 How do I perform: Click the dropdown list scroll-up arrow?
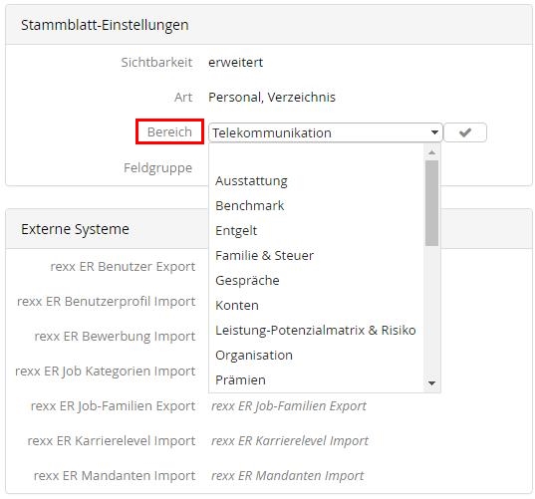pyautogui.click(x=431, y=152)
